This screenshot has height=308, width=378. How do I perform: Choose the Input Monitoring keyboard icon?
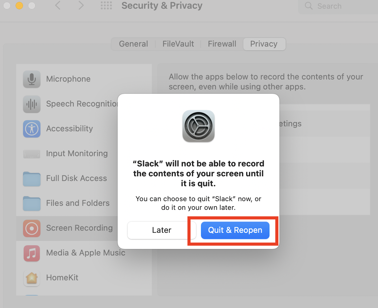32,154
